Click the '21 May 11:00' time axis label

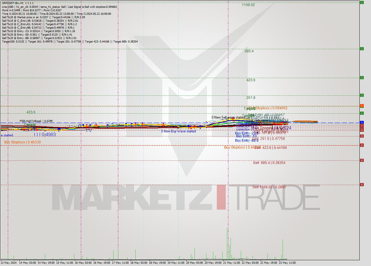[x=232, y=263]
